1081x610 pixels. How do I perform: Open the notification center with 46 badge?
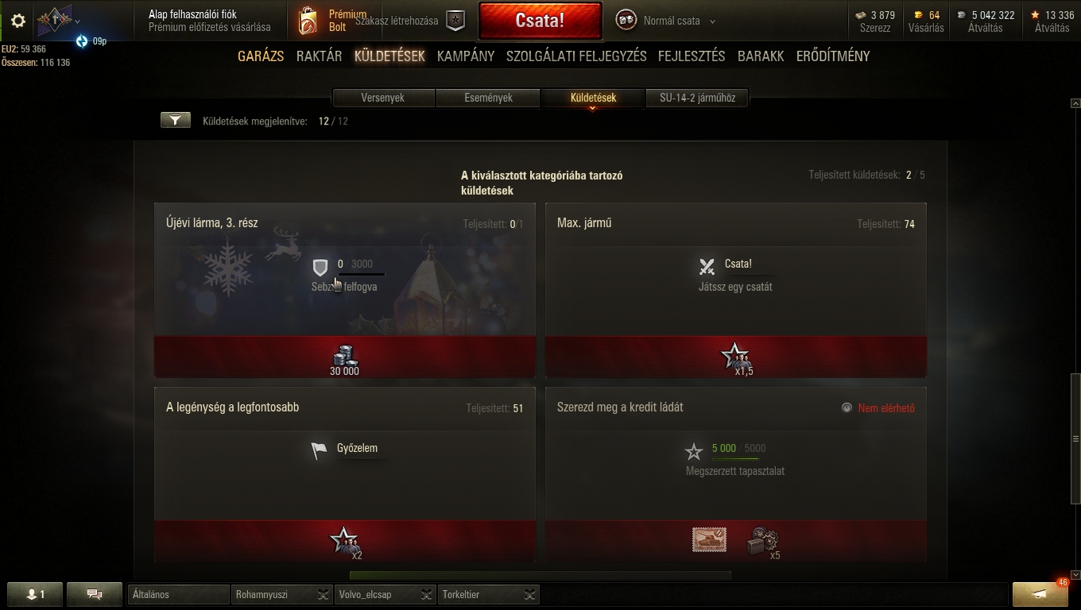tap(1040, 594)
